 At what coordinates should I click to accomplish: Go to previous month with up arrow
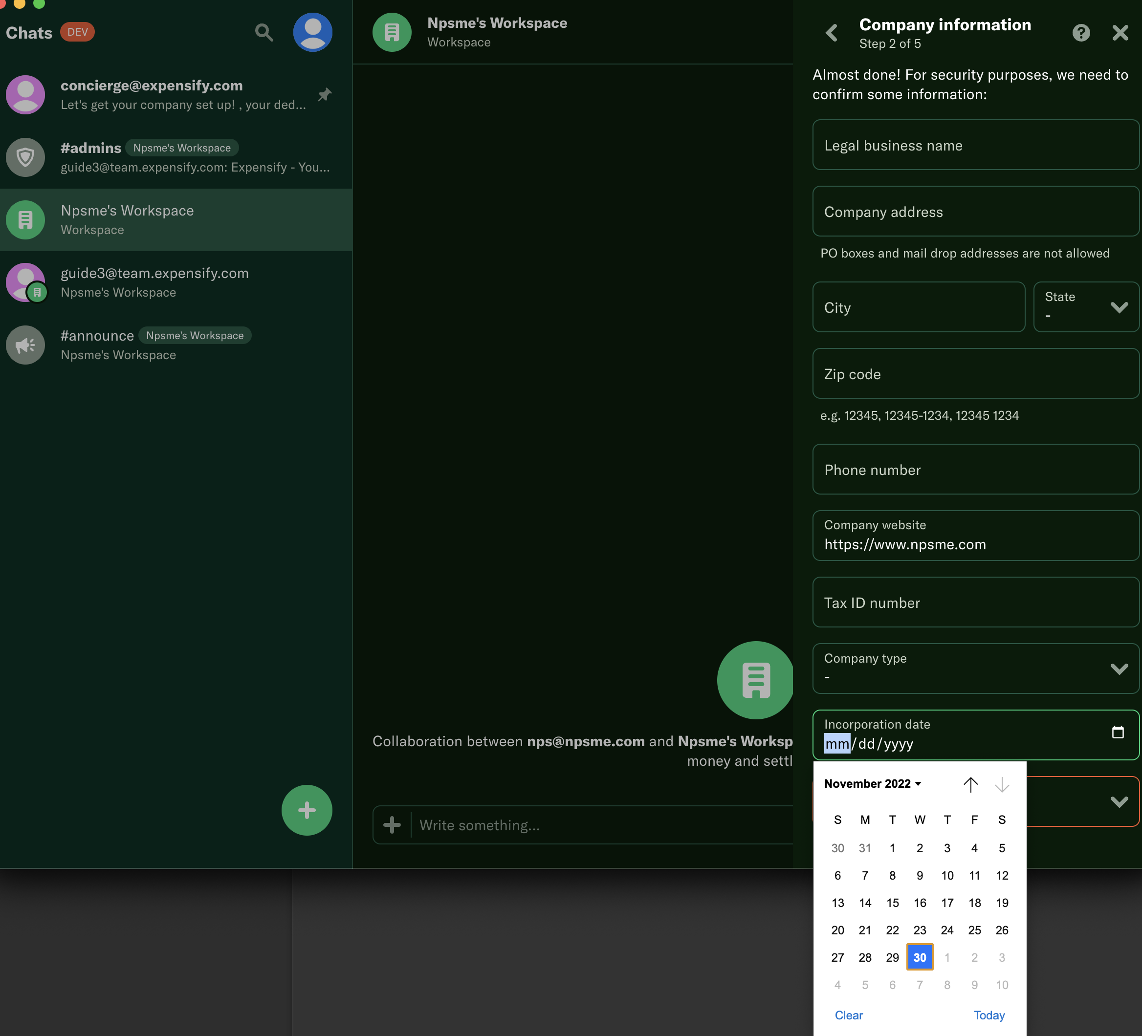970,784
